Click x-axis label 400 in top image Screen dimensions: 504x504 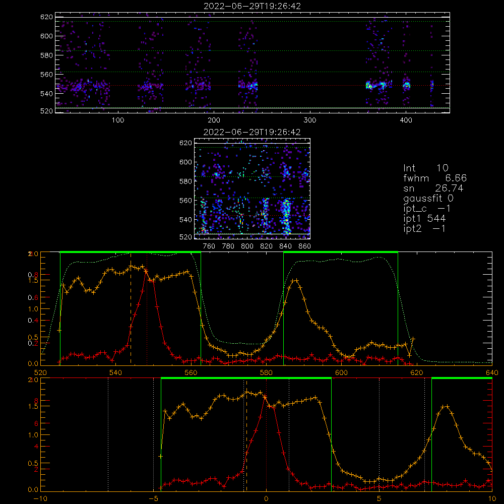(x=406, y=120)
